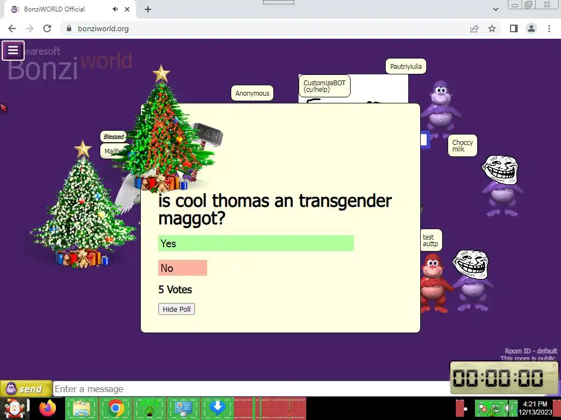Click the BAN hammer on the tree
The width and height of the screenshot is (561, 420).
[x=208, y=136]
